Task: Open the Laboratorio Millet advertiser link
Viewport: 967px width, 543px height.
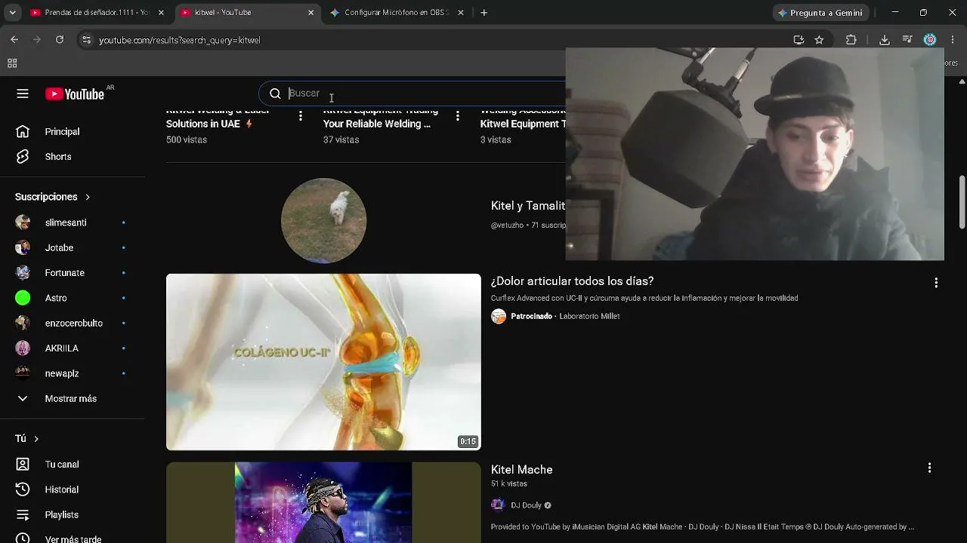Action: click(x=589, y=317)
